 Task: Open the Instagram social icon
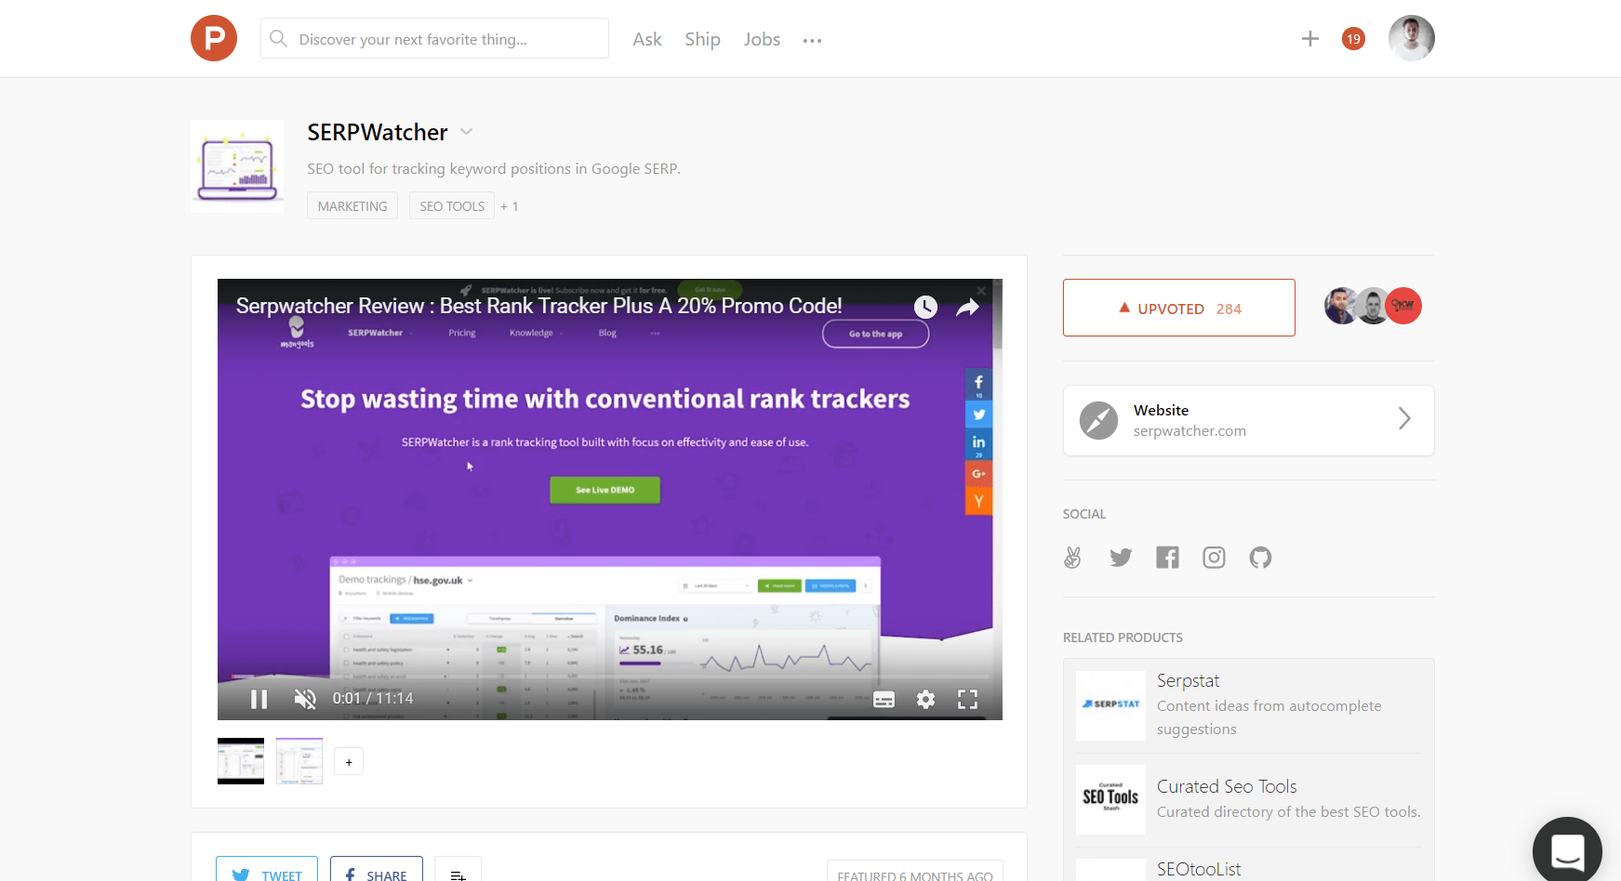click(1214, 558)
